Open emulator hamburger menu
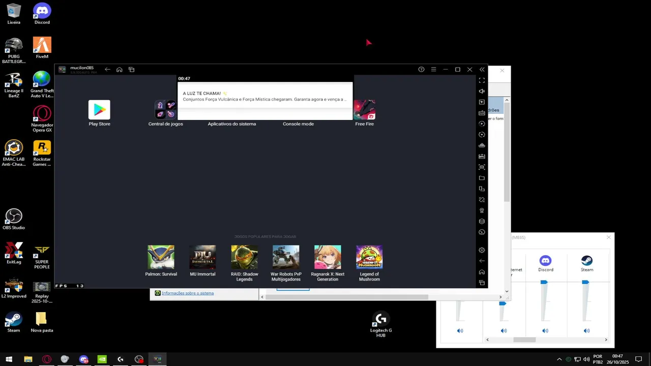 click(x=433, y=70)
